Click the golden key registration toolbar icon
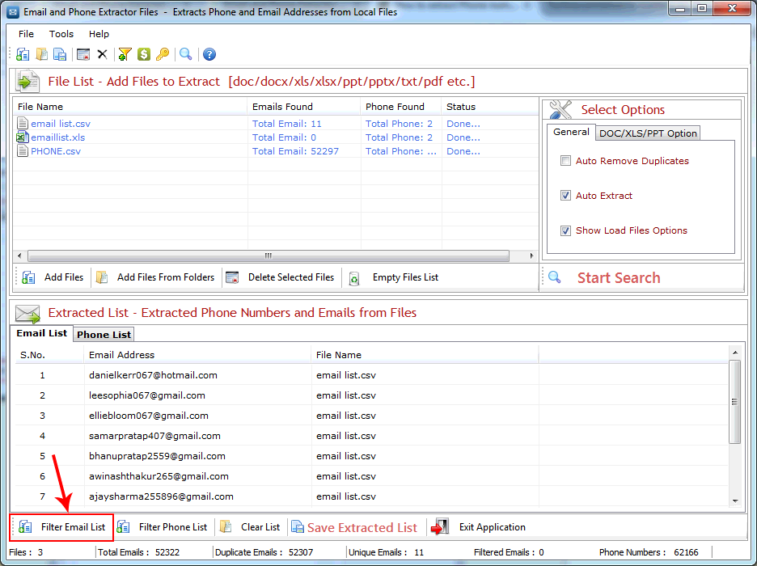This screenshot has height=566, width=757. [x=163, y=54]
